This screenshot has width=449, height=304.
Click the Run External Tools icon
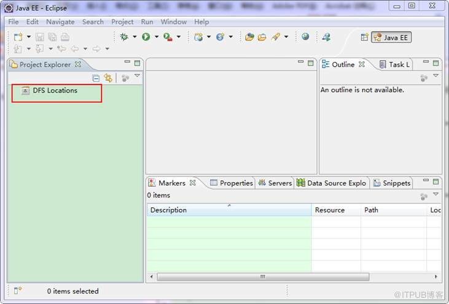point(168,37)
